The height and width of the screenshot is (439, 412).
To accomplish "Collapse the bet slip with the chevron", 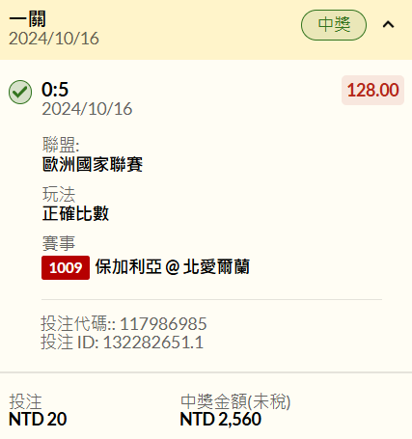I will pos(388,25).
